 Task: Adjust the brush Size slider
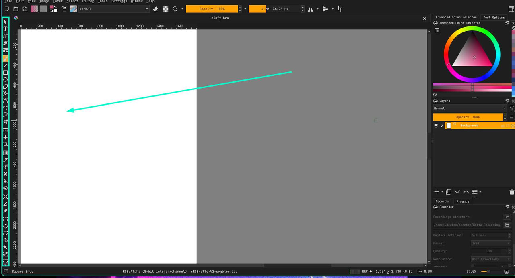click(x=275, y=9)
